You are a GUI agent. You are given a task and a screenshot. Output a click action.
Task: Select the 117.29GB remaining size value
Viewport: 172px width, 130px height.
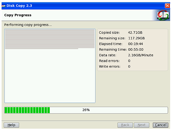[136, 38]
